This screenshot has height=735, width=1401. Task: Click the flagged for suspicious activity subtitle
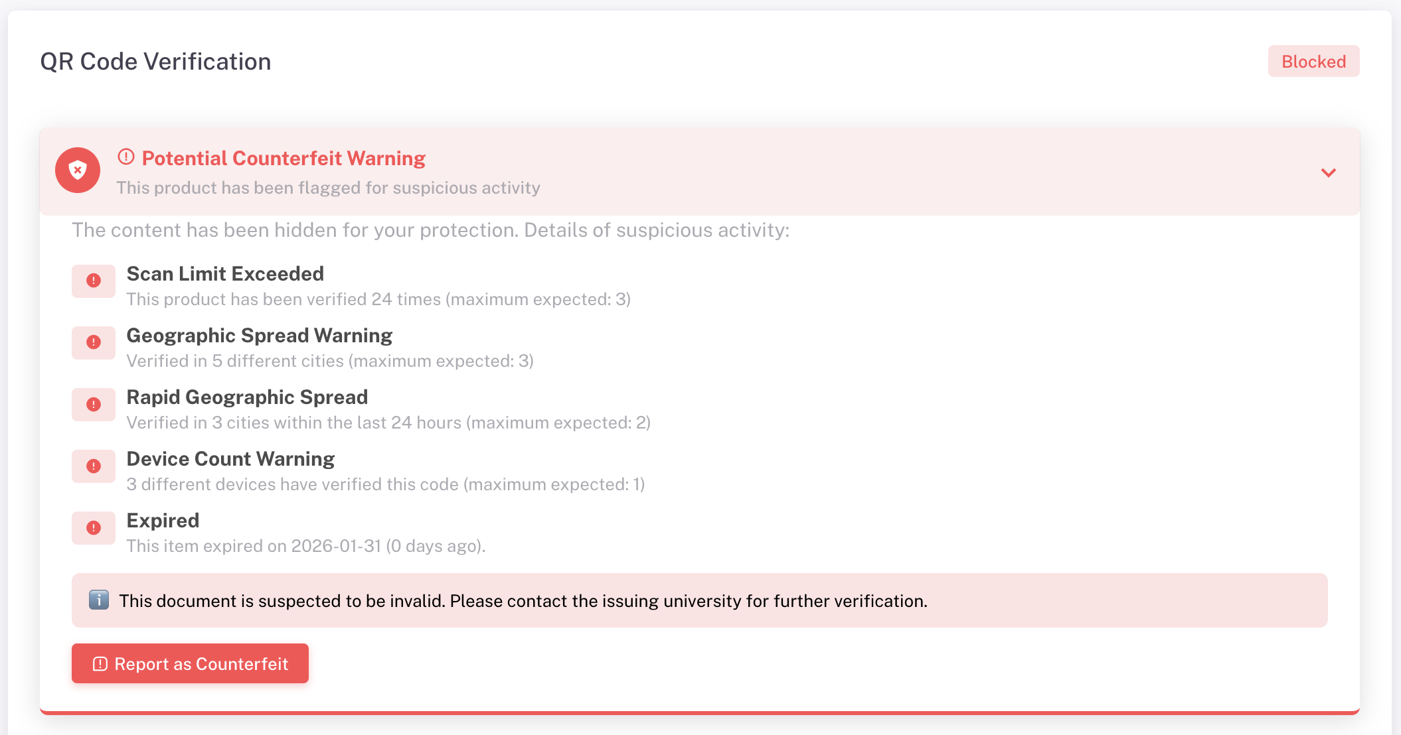click(x=328, y=188)
